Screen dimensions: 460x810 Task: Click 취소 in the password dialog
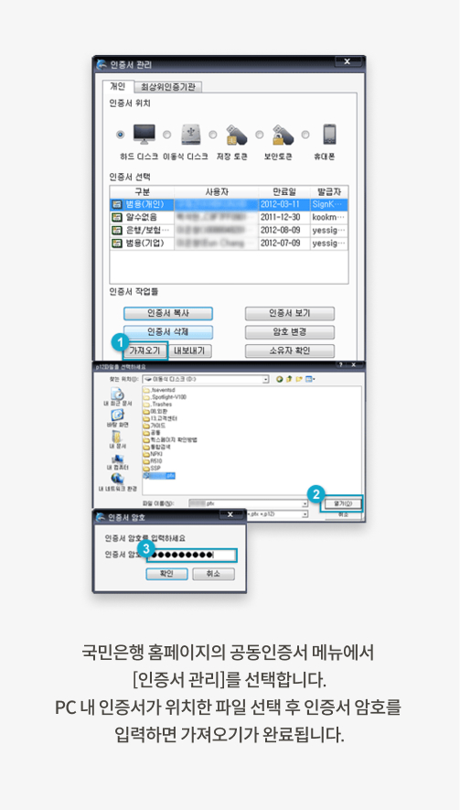213,574
